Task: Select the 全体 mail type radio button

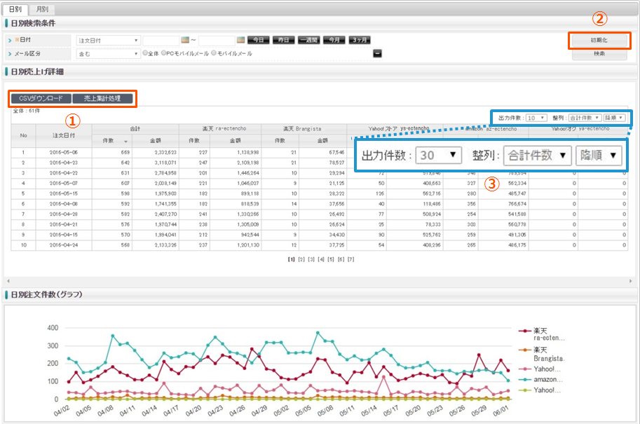Action: click(145, 53)
